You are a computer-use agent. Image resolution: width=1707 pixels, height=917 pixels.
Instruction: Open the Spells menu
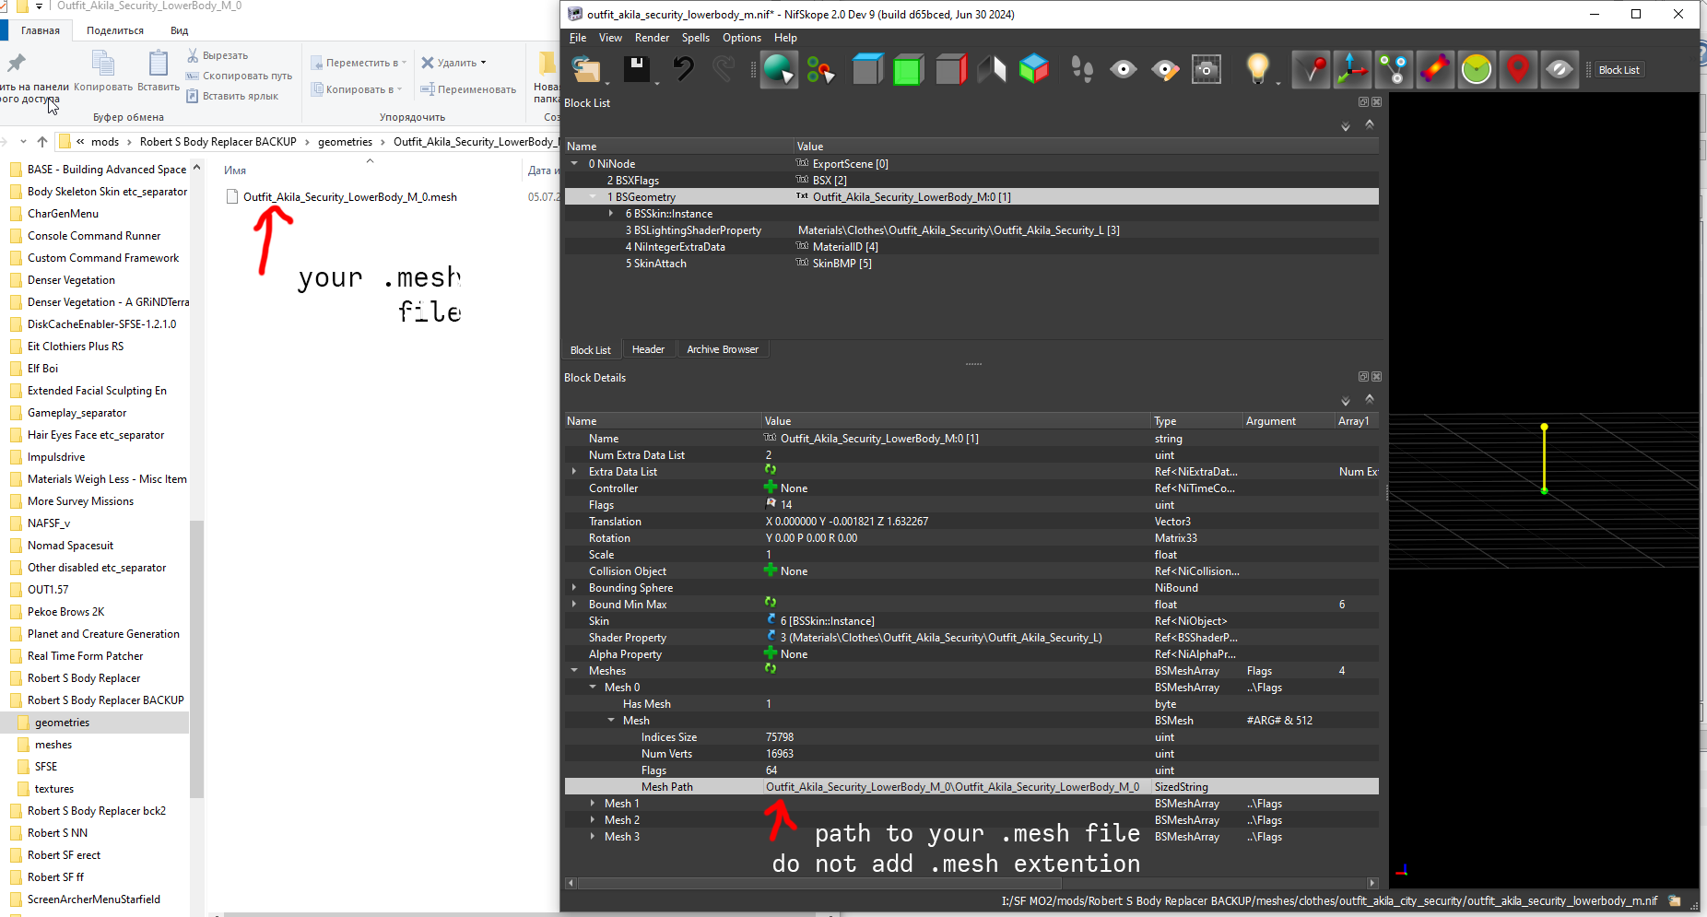pos(695,38)
